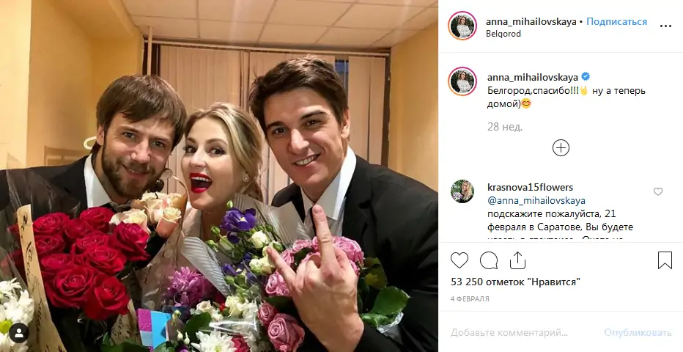Open the Belgorod location link
The height and width of the screenshot is (352, 683).
503,34
